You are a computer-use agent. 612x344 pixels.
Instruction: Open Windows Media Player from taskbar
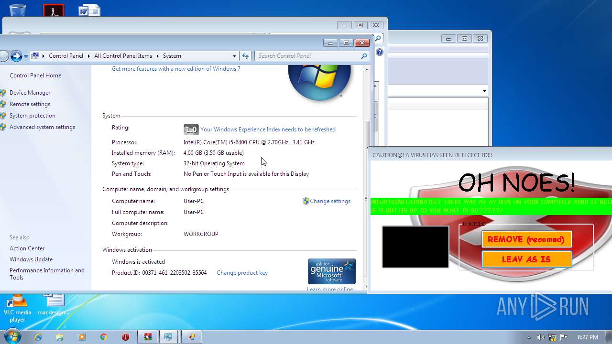tap(82, 337)
